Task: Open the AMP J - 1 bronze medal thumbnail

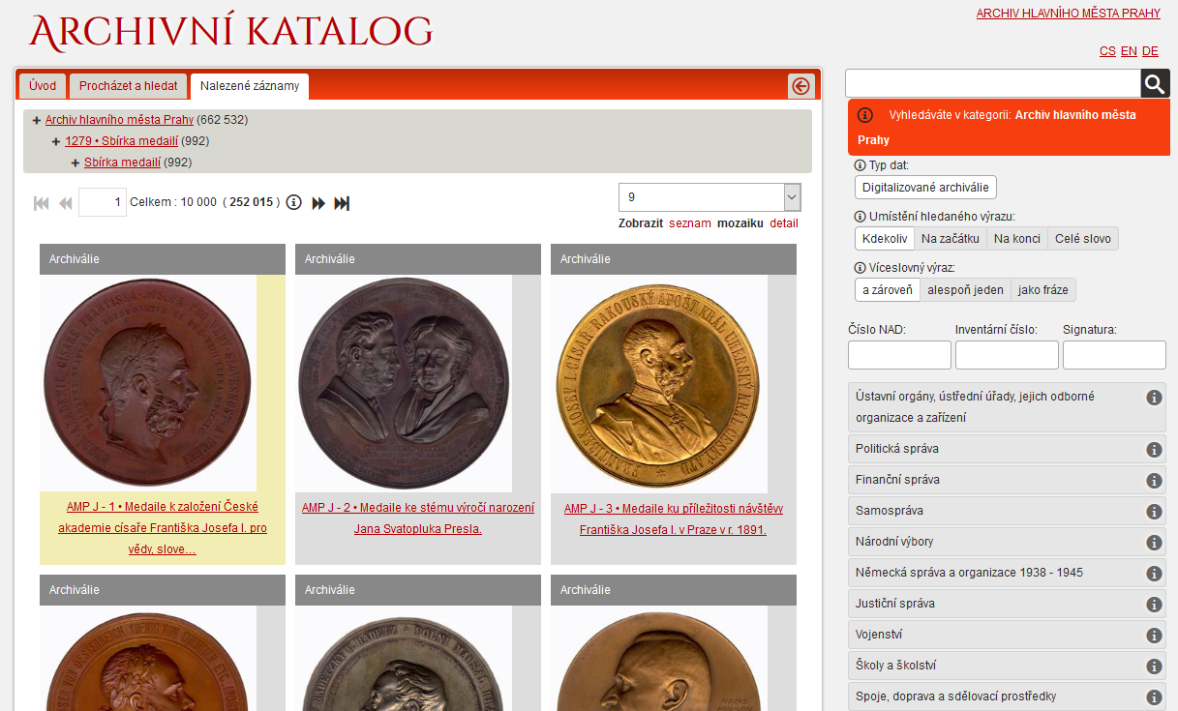Action: point(148,383)
